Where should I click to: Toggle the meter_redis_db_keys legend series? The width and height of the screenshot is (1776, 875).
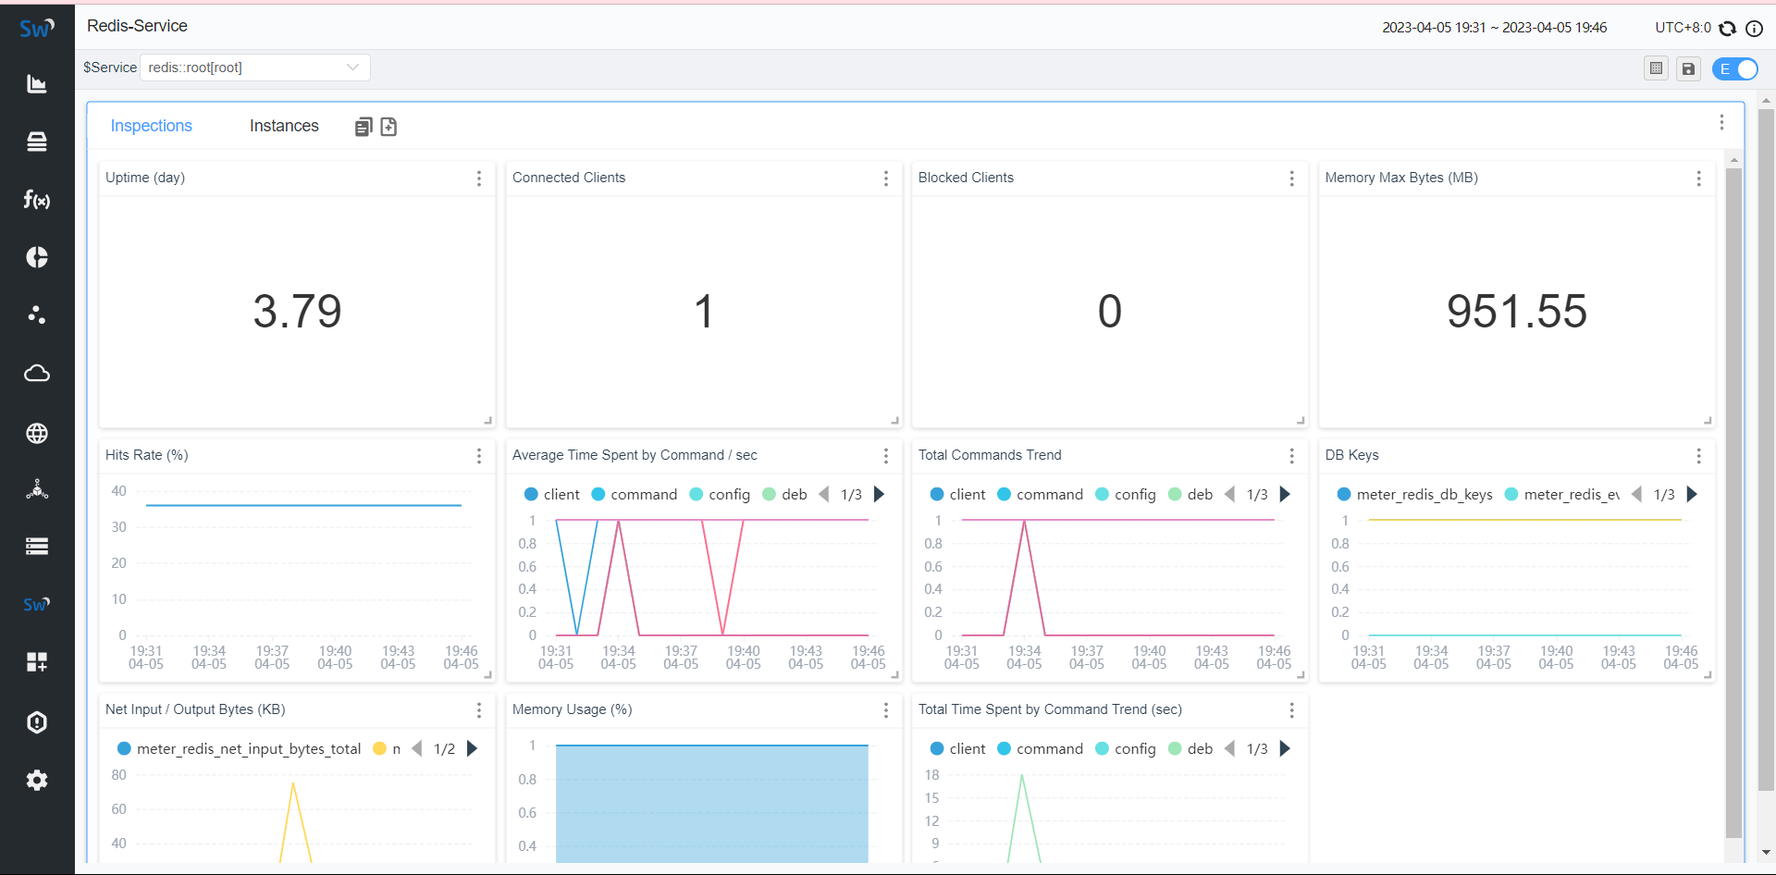click(1414, 495)
